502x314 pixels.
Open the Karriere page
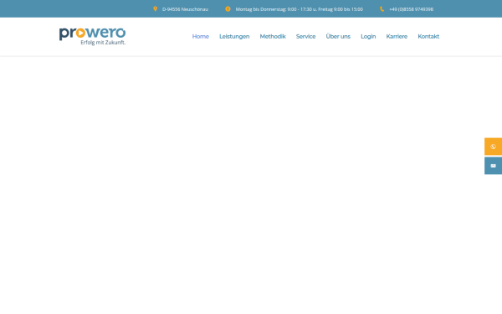point(397,37)
